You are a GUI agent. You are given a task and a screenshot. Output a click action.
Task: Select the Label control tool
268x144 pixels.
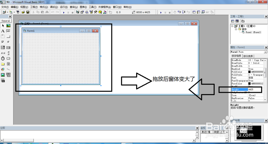pyautogui.click(x=3, y=31)
